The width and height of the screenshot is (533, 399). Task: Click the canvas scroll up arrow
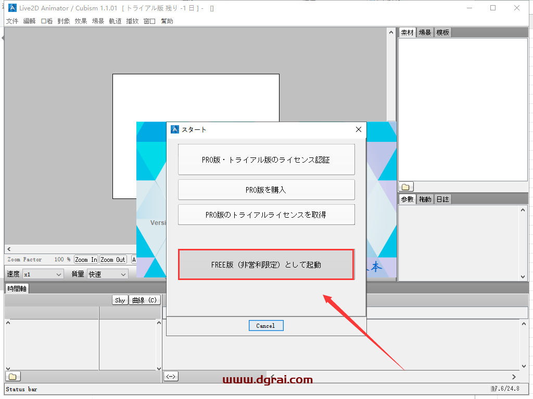391,32
